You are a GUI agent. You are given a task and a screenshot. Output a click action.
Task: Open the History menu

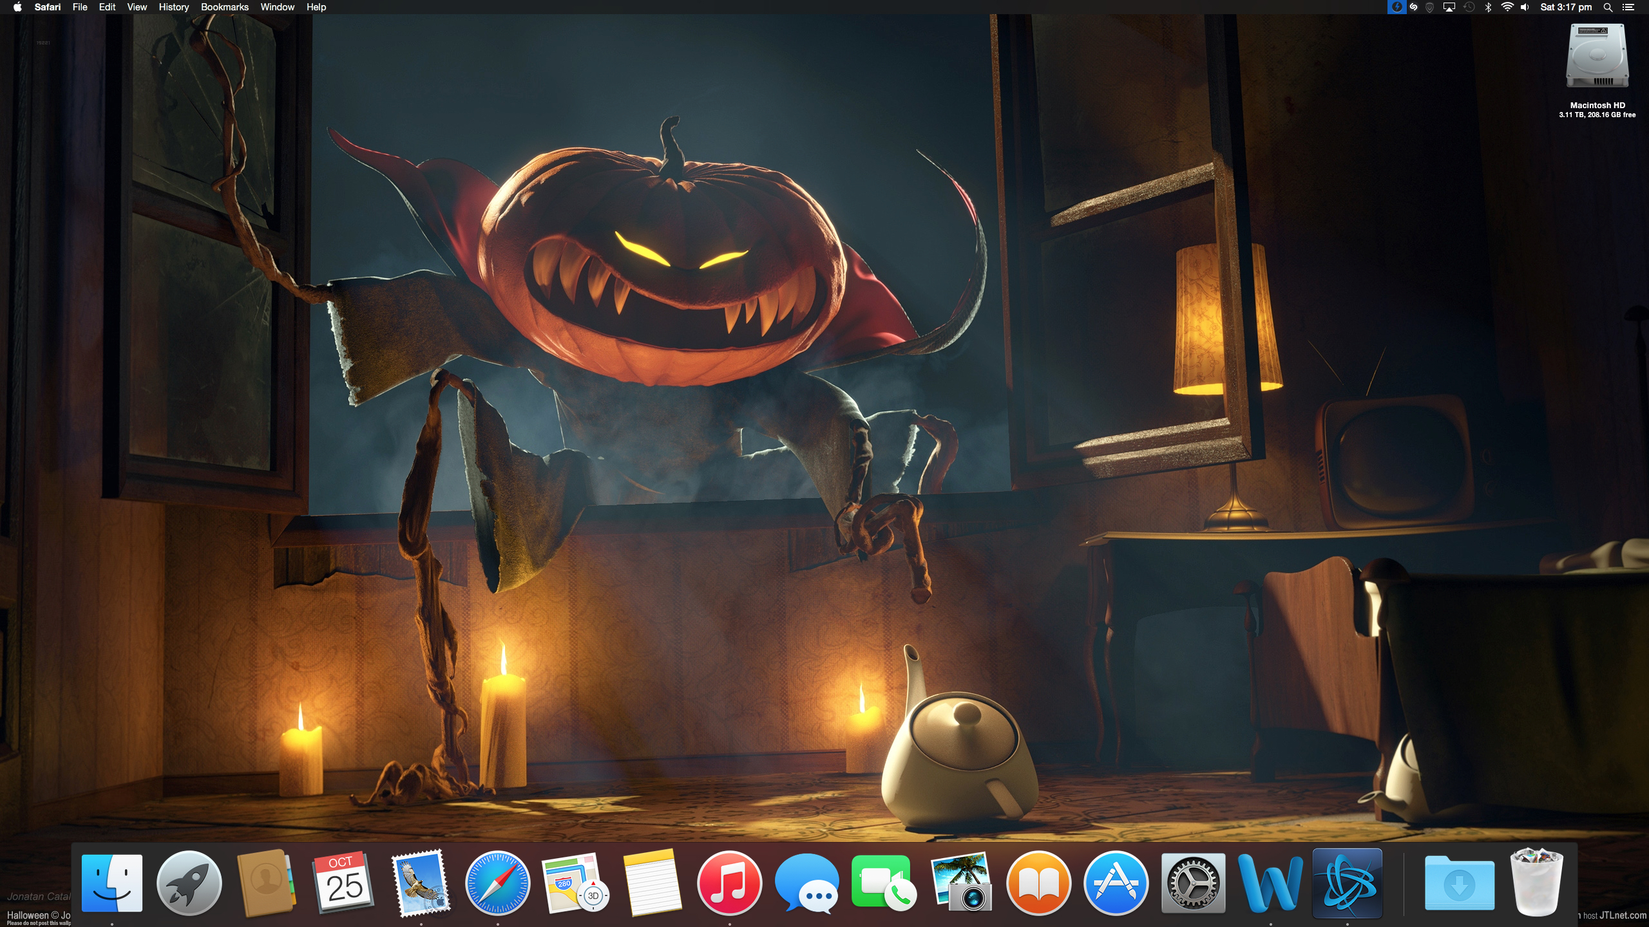(x=173, y=7)
